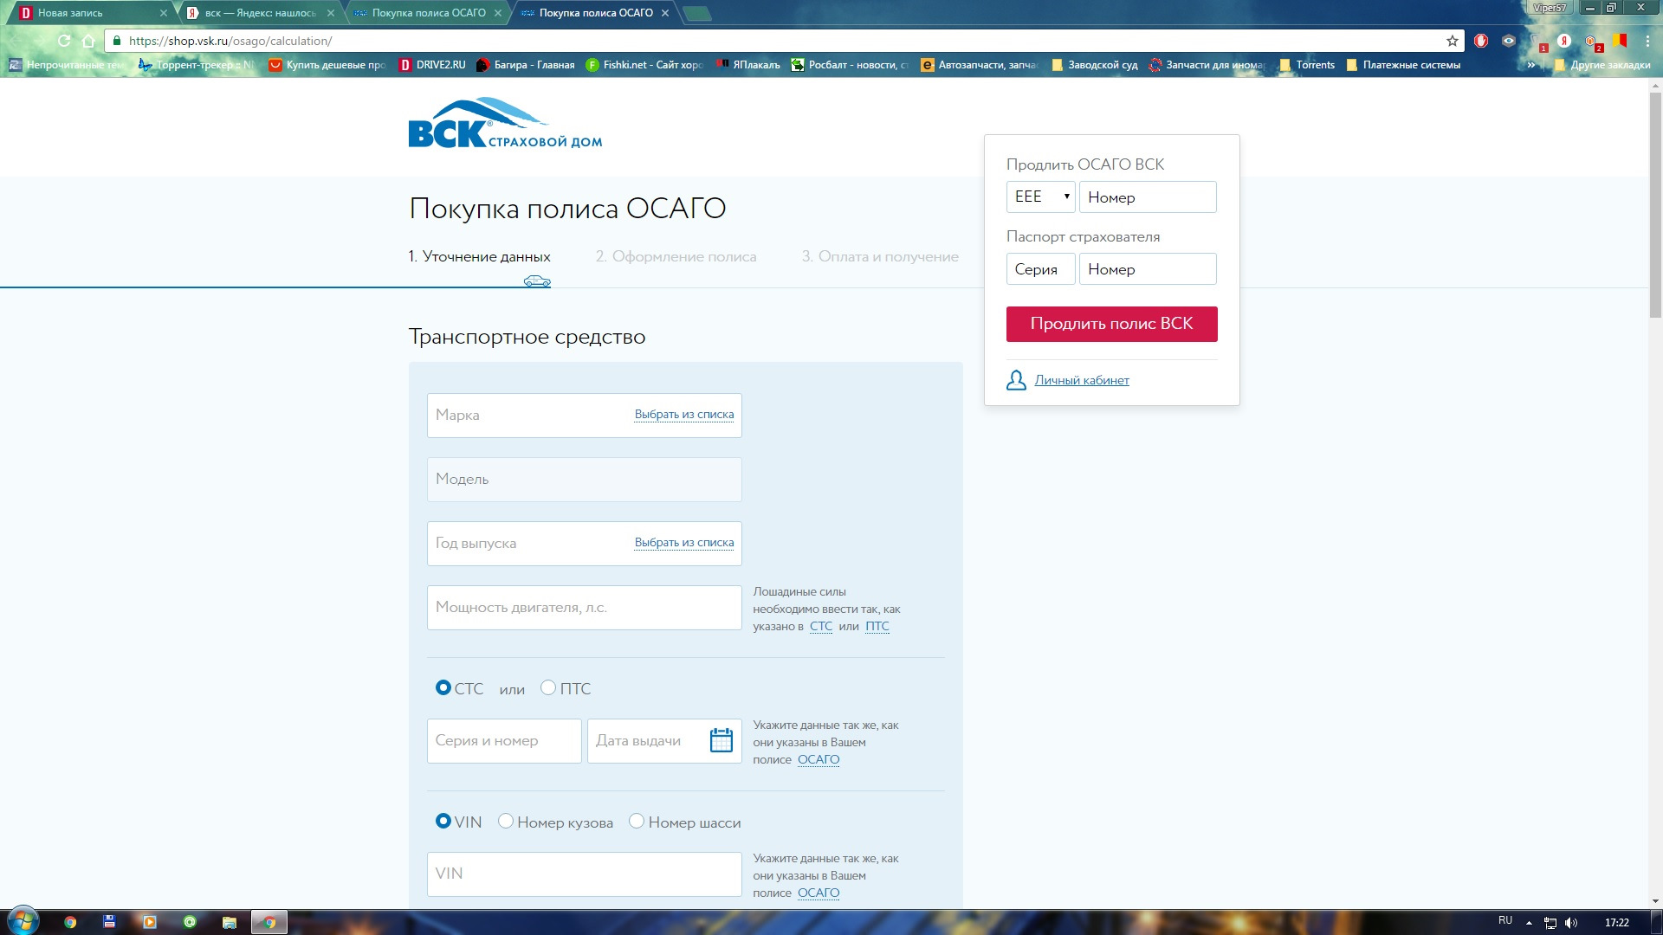Click the volume icon in system tray
Viewport: 1663px width, 935px height.
1571,923
